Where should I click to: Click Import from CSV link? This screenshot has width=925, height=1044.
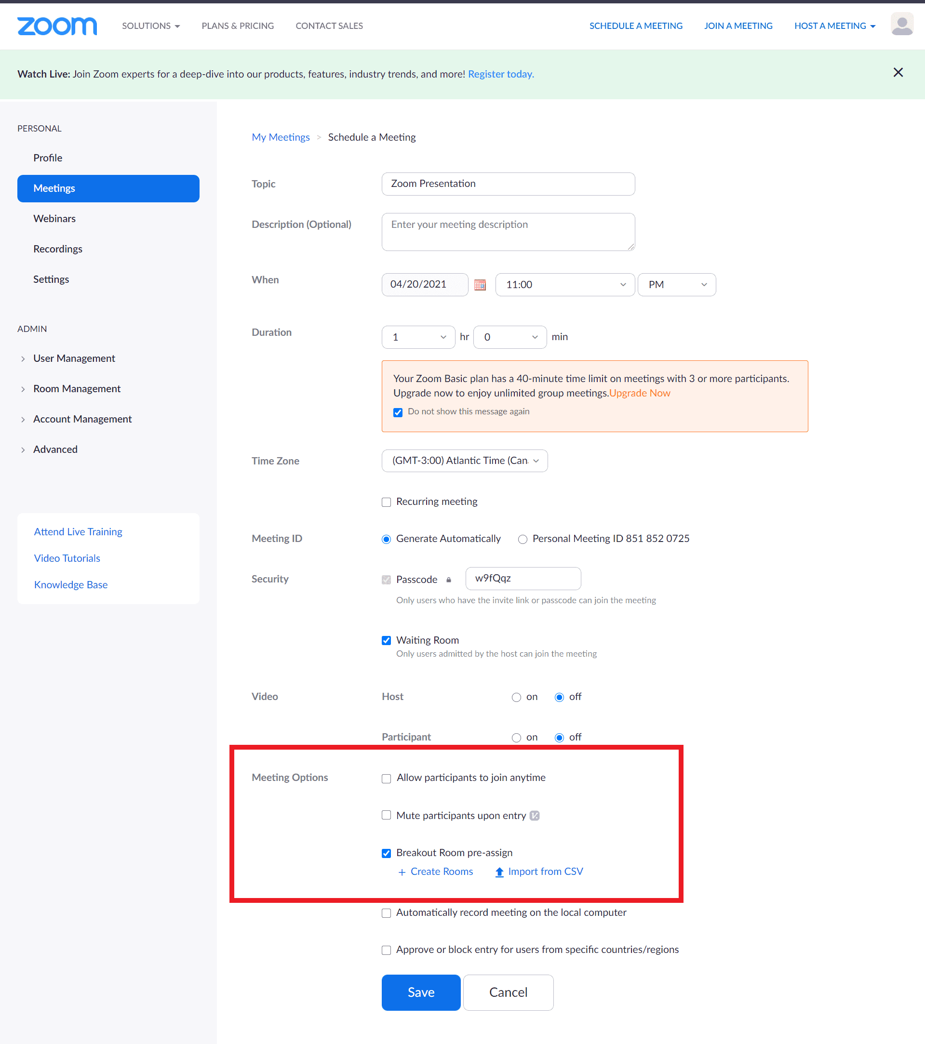[545, 872]
